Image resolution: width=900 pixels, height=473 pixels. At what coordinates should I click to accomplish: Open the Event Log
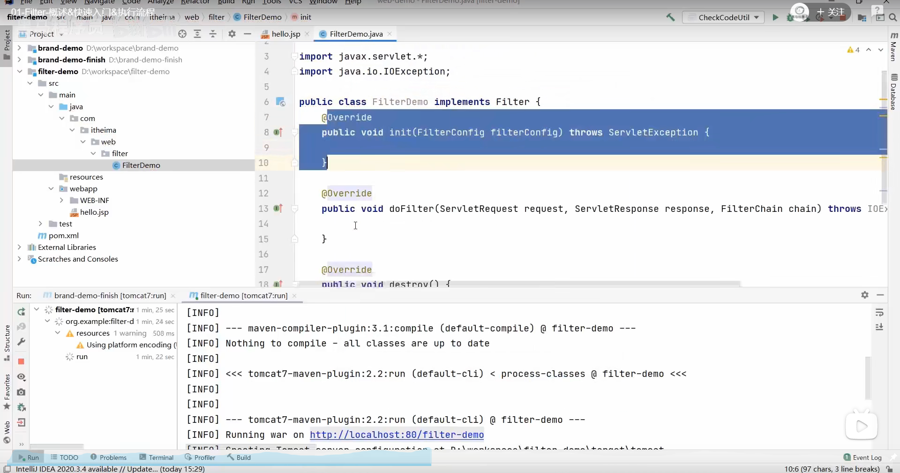[862, 458]
